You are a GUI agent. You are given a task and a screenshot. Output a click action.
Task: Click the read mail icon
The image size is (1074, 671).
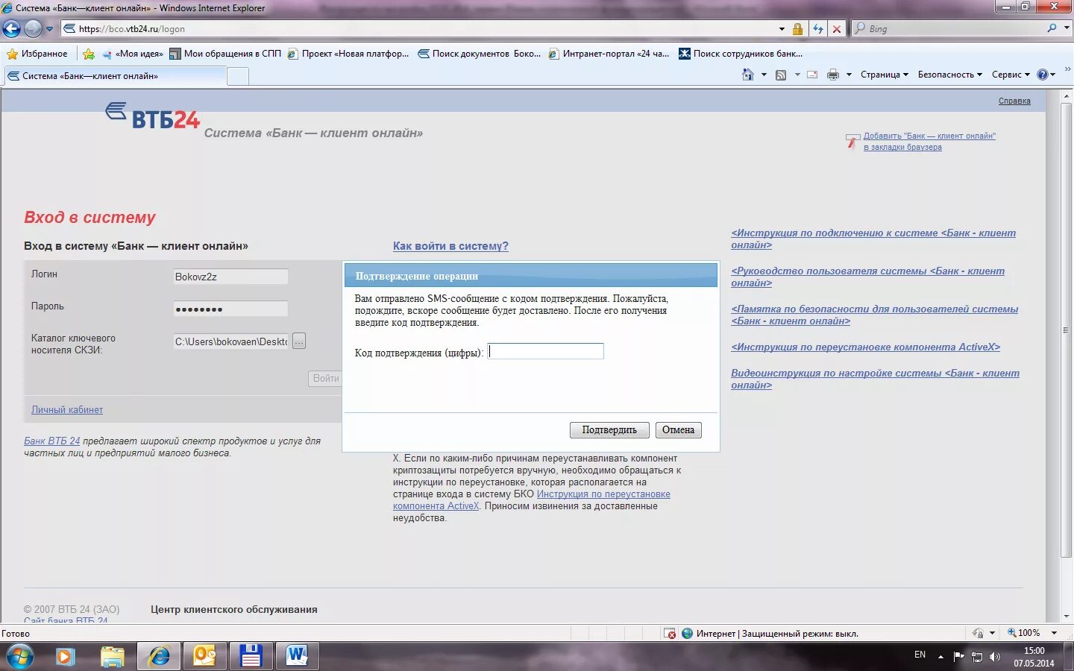[x=812, y=75]
